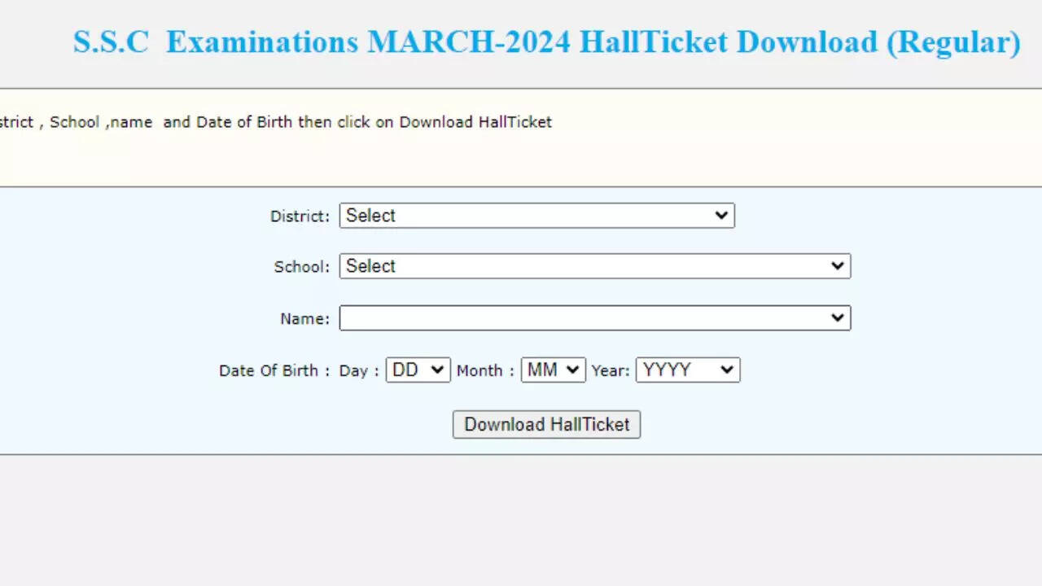This screenshot has height=586, width=1042.
Task: Click the S.S.C Examinations MARCH-2024 heading
Action: [x=546, y=42]
